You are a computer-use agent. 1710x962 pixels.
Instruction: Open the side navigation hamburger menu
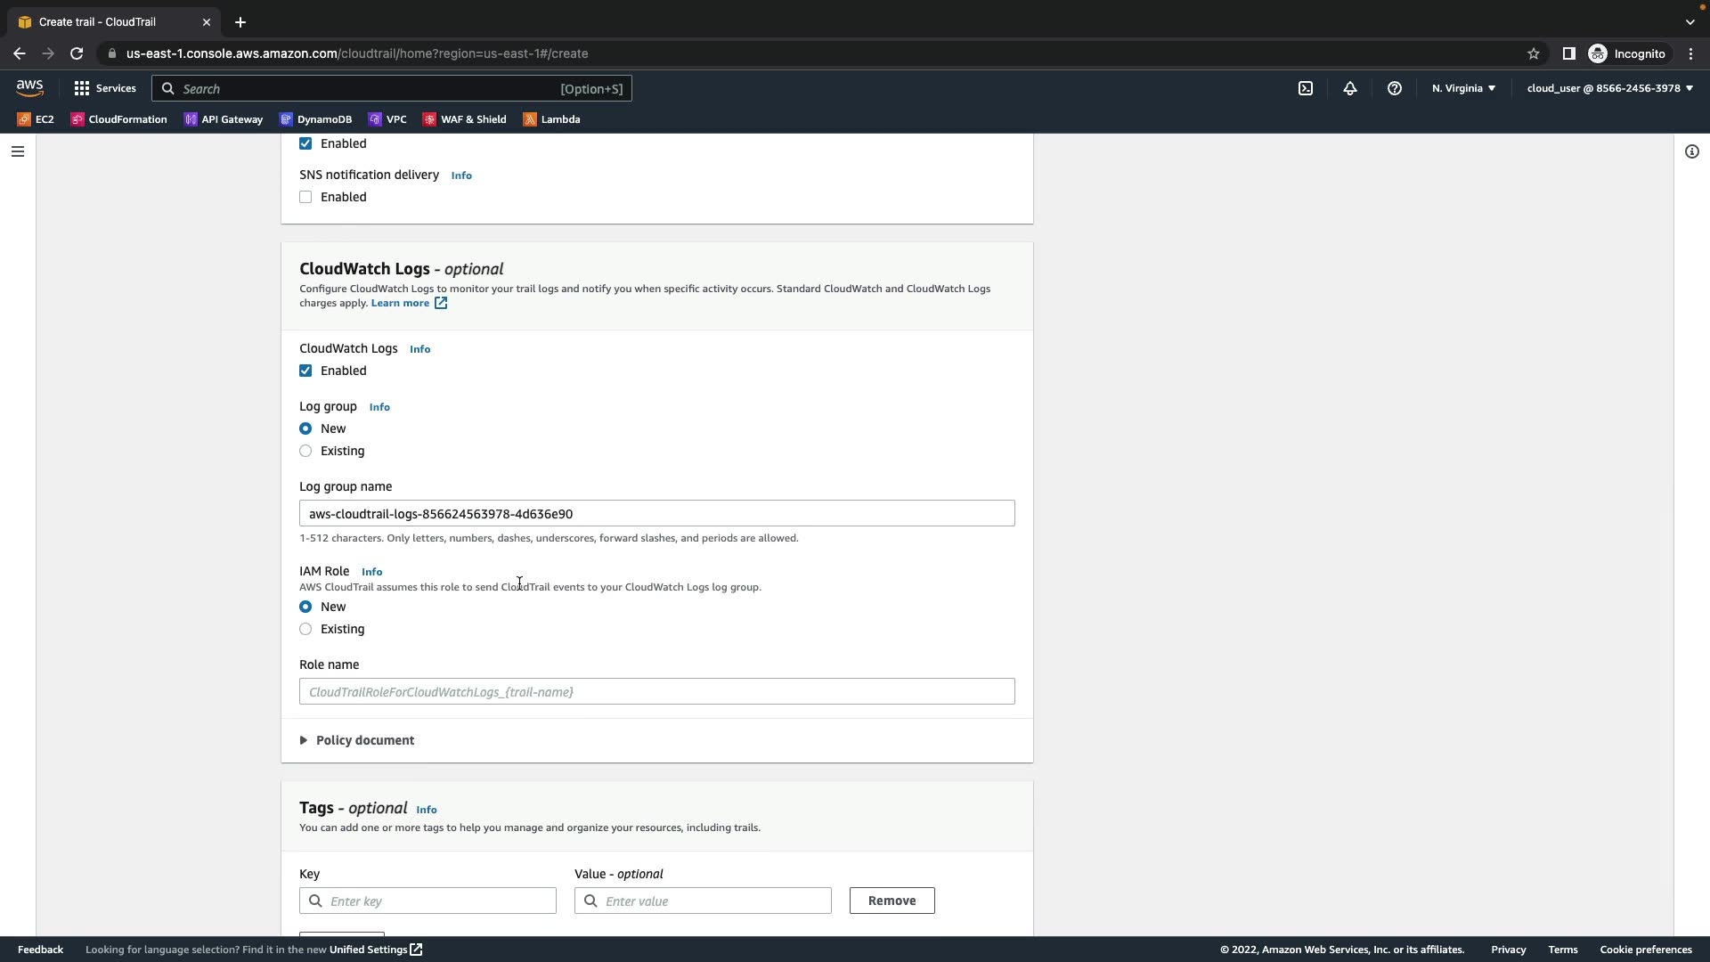pos(17,151)
